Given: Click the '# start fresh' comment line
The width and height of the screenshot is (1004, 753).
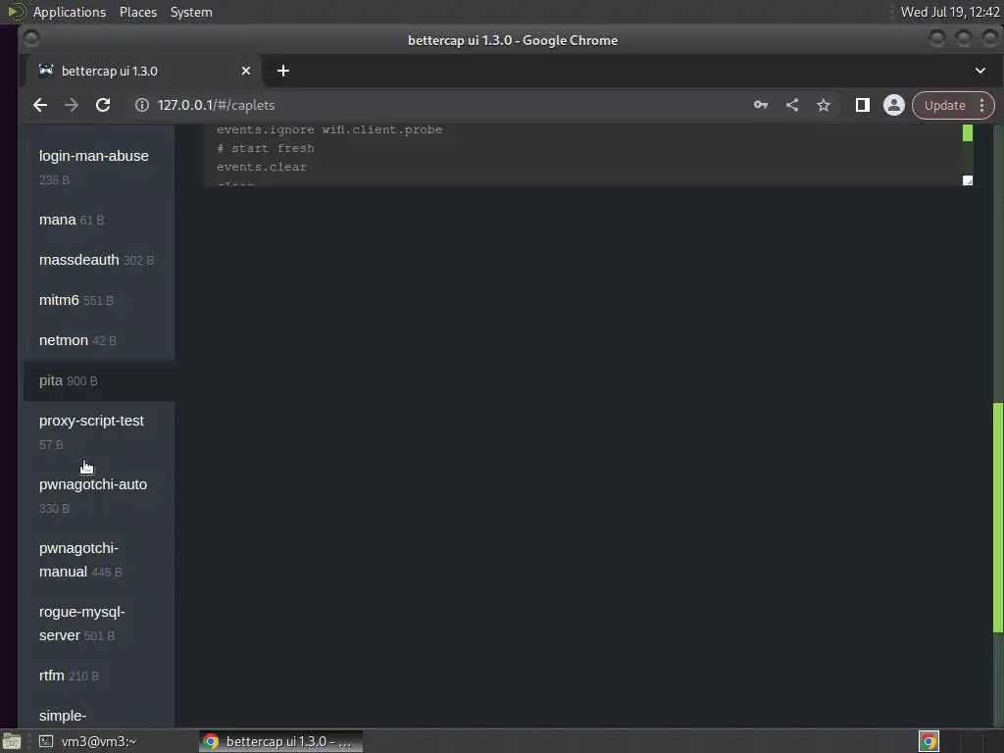Looking at the screenshot, I should coord(265,148).
